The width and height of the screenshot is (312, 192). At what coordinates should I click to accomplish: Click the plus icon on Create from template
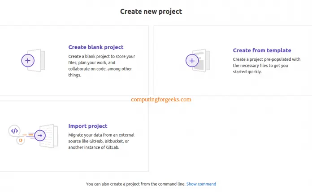point(192,60)
